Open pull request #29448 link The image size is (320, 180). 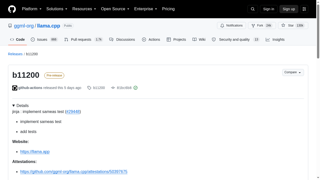tap(73, 112)
